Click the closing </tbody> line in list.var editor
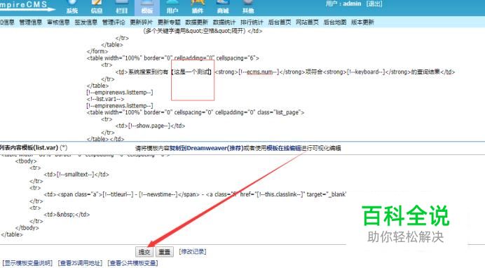The width and height of the screenshot is (485, 268). 27,228
